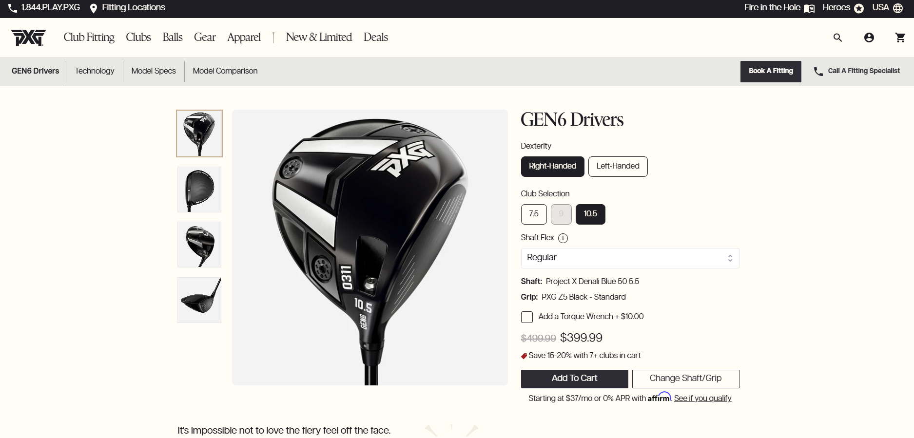Switch to the Model Specs tab
This screenshot has width=914, height=438.
click(154, 71)
